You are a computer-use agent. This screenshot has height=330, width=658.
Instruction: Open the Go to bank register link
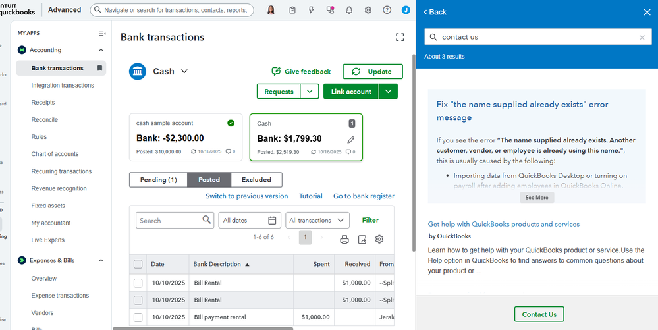(364, 196)
